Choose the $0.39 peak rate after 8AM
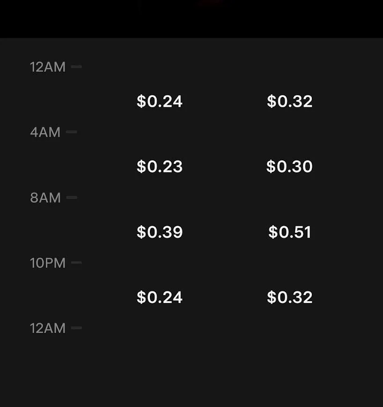The width and height of the screenshot is (383, 407). [159, 232]
